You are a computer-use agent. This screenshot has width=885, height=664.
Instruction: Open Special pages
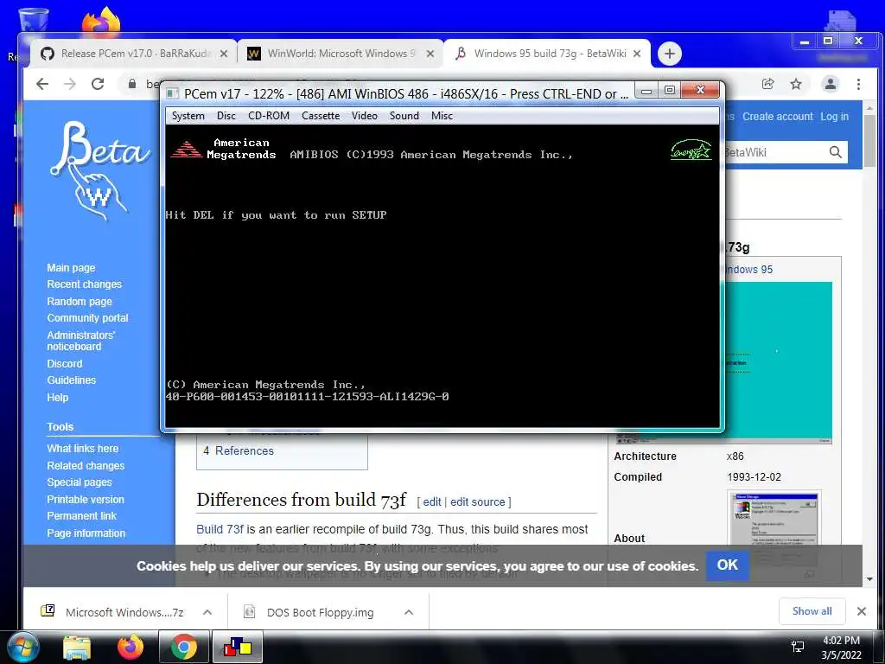coord(80,482)
